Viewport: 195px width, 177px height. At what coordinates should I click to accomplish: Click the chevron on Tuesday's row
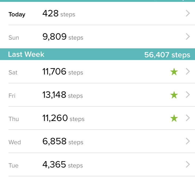[x=188, y=165]
